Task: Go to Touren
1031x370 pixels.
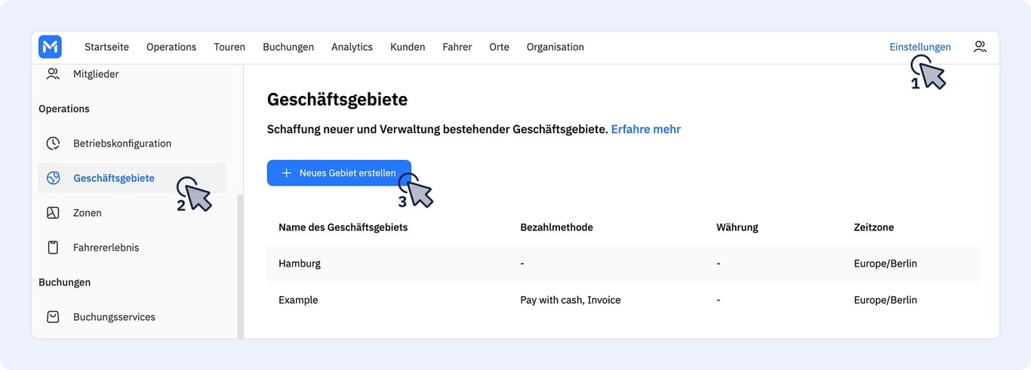Action: pos(229,47)
